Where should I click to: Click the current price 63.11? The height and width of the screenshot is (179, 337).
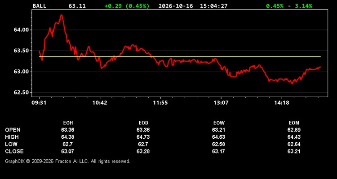[77, 6]
